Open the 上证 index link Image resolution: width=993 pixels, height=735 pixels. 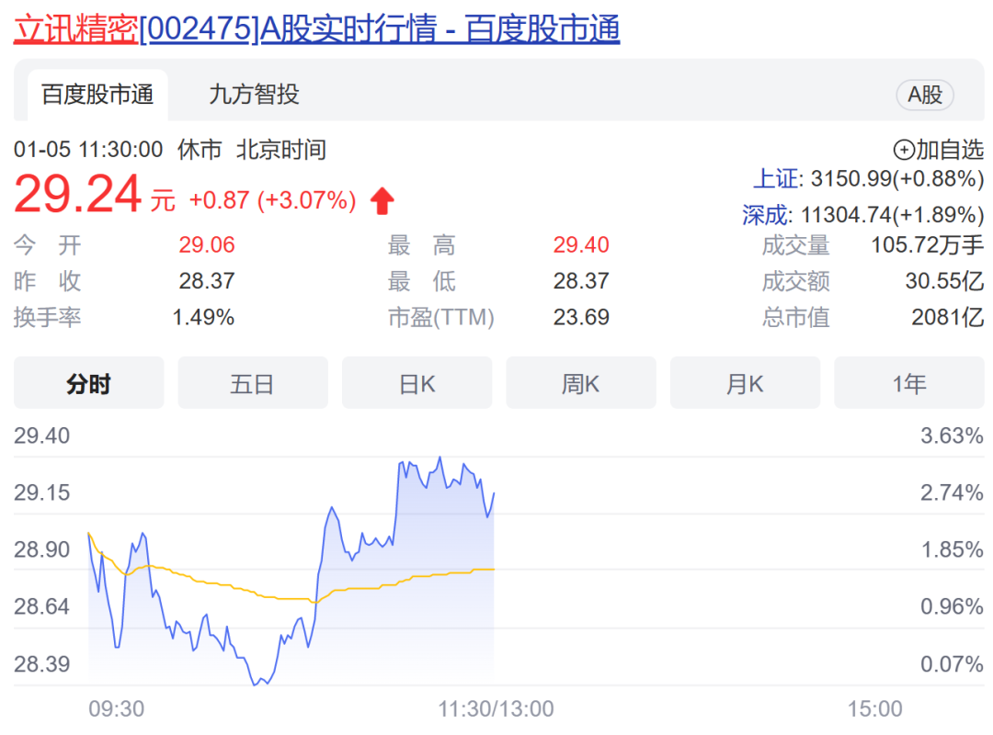[x=776, y=178]
